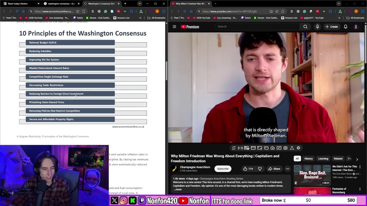Open Champagne Anarchism channel name
Screen dimensions: 367x206
[x=195, y=167]
